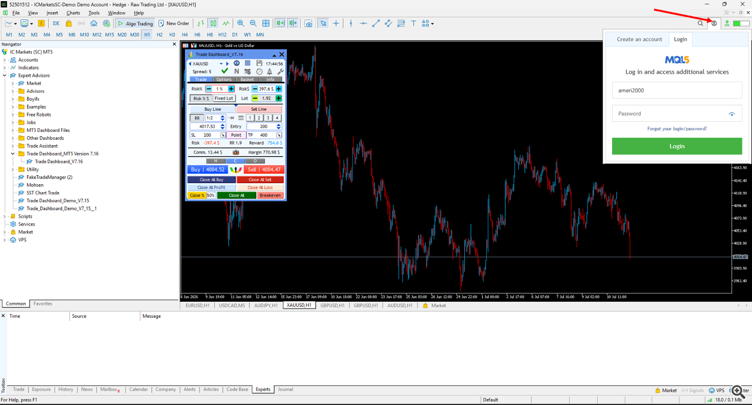Collapse Trade Dashboard_MT5 Version 7.16 folder
This screenshot has width=752, height=405.
pos(13,154)
